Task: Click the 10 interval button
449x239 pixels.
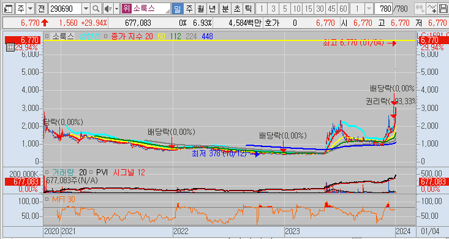Action: (296, 9)
